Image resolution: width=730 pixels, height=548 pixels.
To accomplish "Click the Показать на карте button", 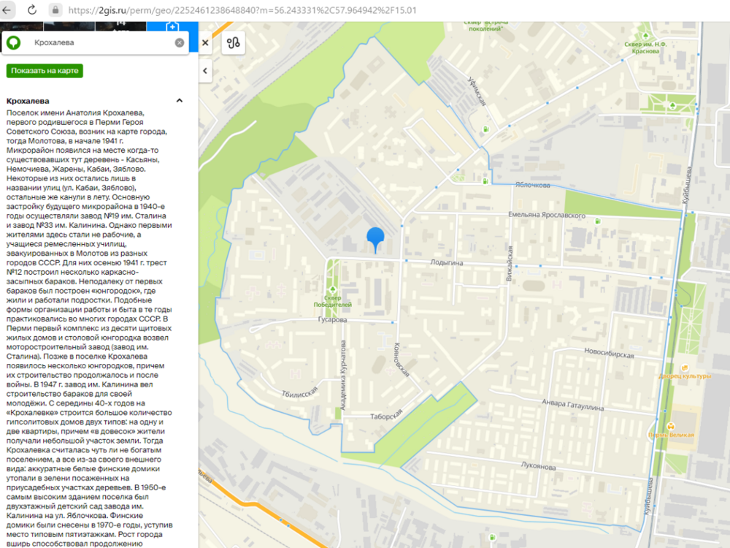I will tap(45, 71).
